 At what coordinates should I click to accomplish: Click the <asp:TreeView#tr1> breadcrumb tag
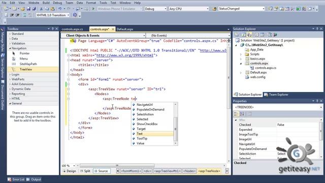coord(167,171)
